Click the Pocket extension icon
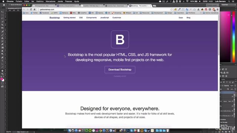Image resolution: width=237 pixels, height=133 pixels. [210, 9]
